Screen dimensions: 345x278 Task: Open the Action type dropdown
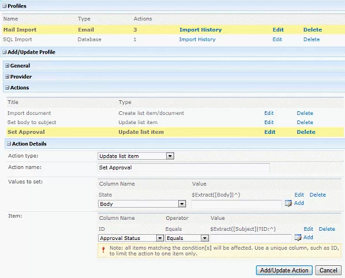pos(170,156)
